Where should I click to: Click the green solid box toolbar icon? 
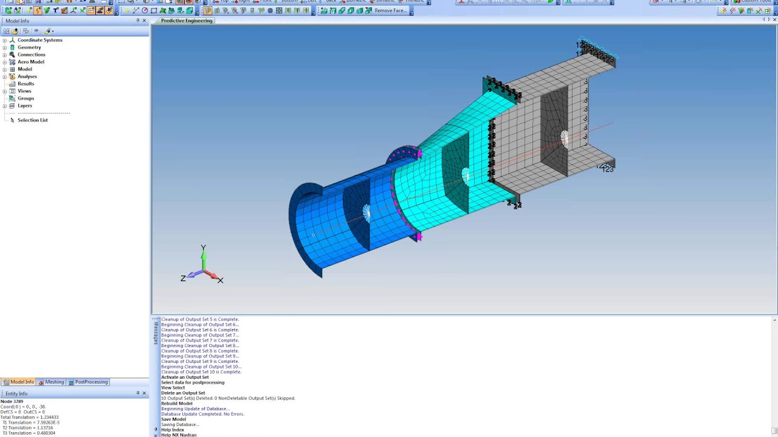pyautogui.click(x=189, y=10)
